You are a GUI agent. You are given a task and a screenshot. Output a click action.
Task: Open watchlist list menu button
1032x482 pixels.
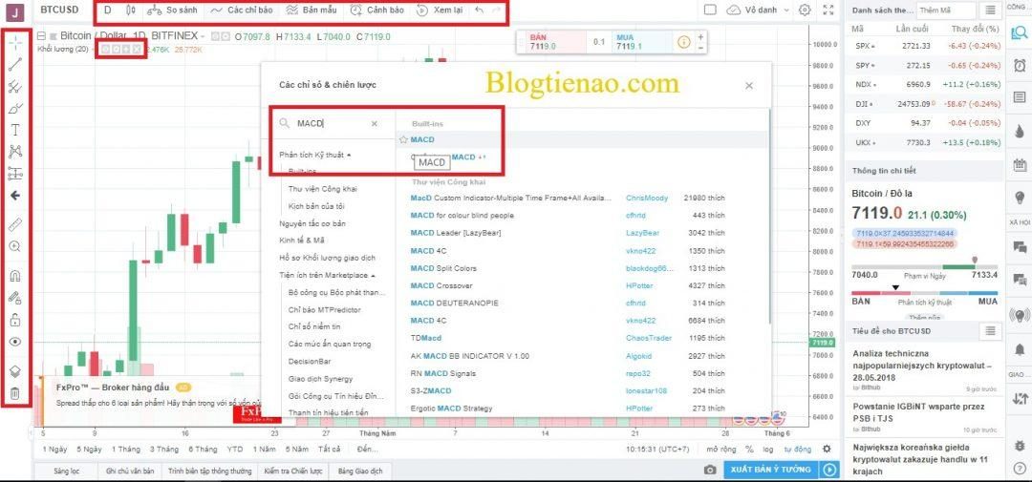(x=991, y=10)
